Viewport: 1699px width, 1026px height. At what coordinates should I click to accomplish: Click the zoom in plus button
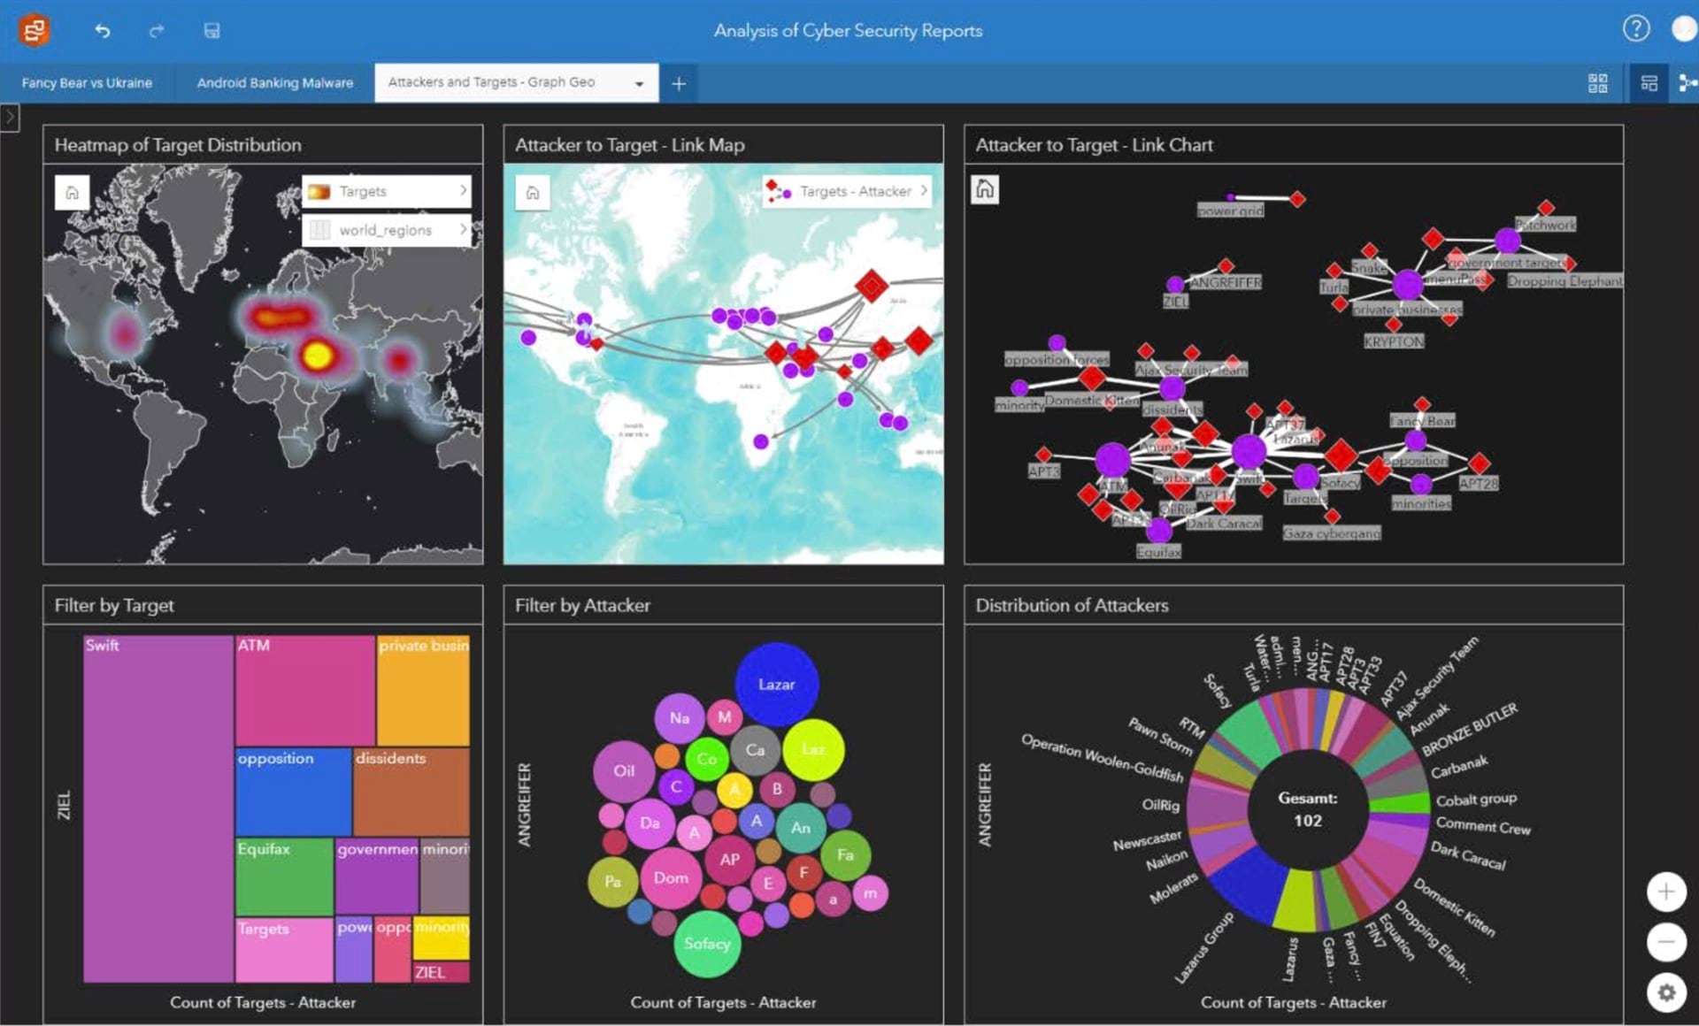pyautogui.click(x=1665, y=892)
